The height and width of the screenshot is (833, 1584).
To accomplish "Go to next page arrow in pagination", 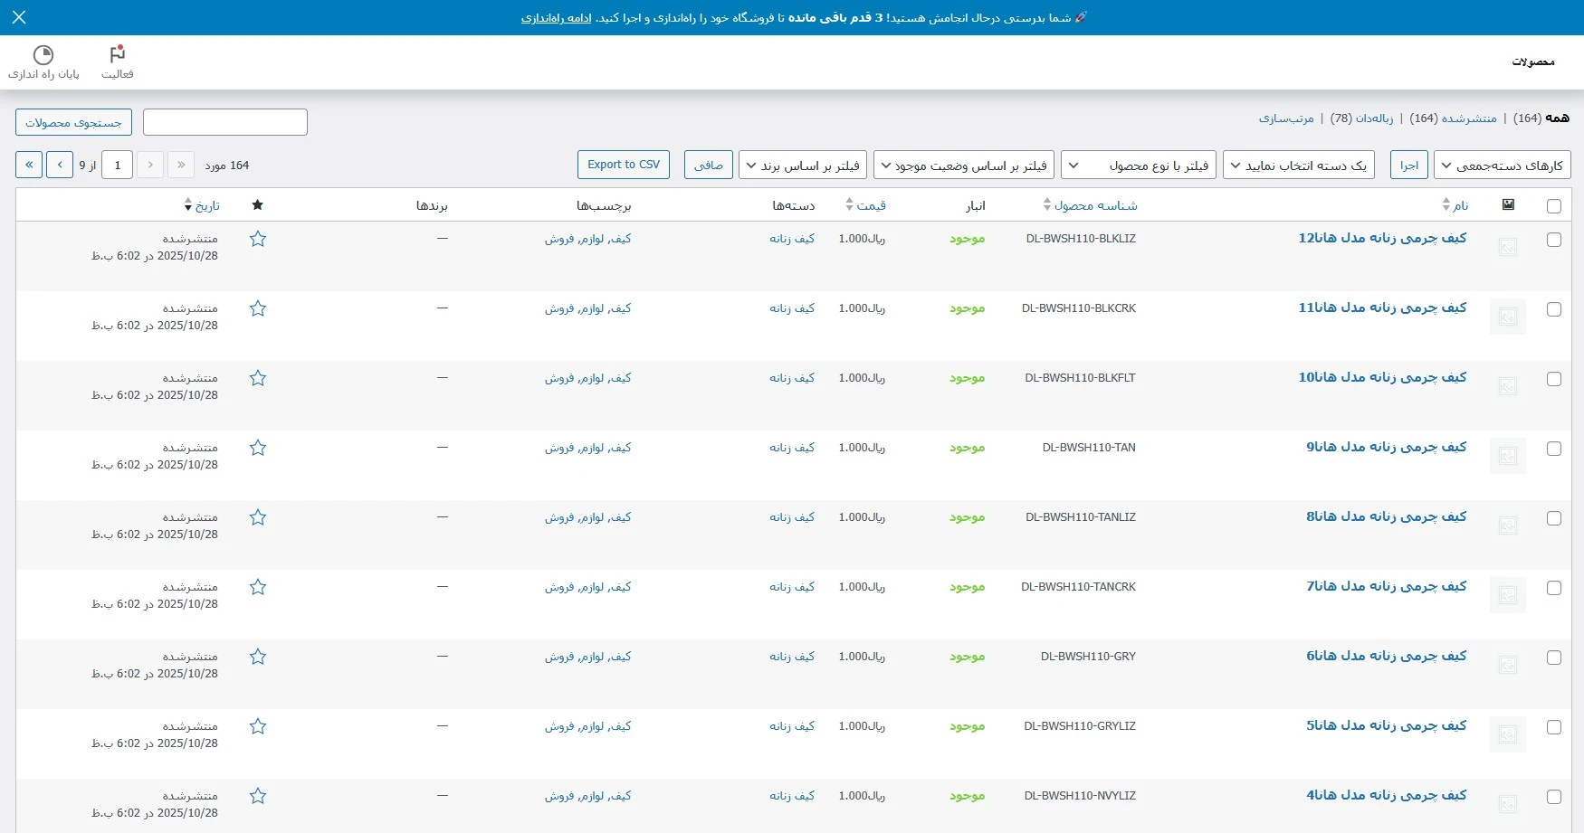I will click(x=60, y=165).
